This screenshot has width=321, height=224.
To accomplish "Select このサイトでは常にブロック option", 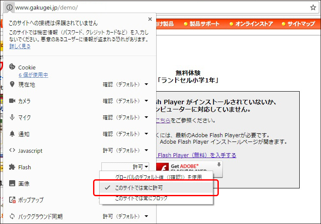I will [156, 198].
